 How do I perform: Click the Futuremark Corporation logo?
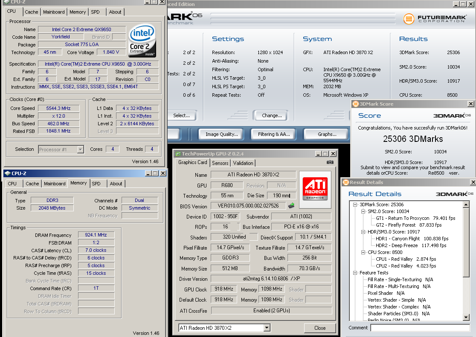pyautogui.click(x=435, y=19)
